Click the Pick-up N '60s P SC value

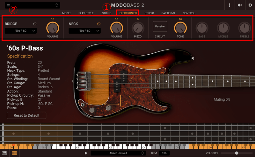pos(45,104)
